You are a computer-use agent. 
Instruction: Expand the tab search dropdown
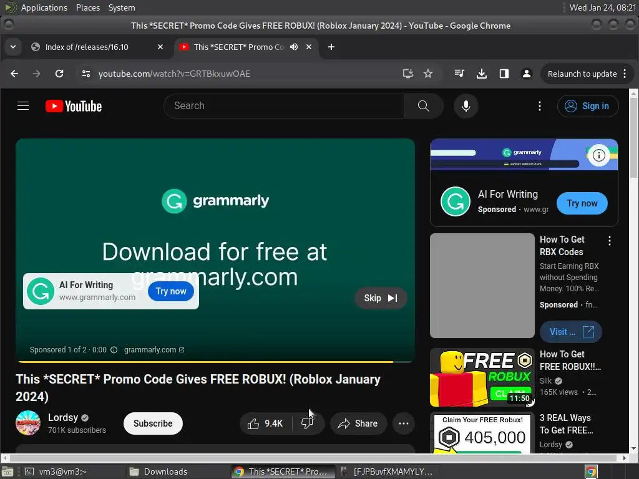click(x=13, y=47)
